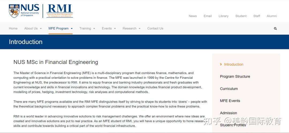Expand the Events dropdown menu

pos(109,29)
